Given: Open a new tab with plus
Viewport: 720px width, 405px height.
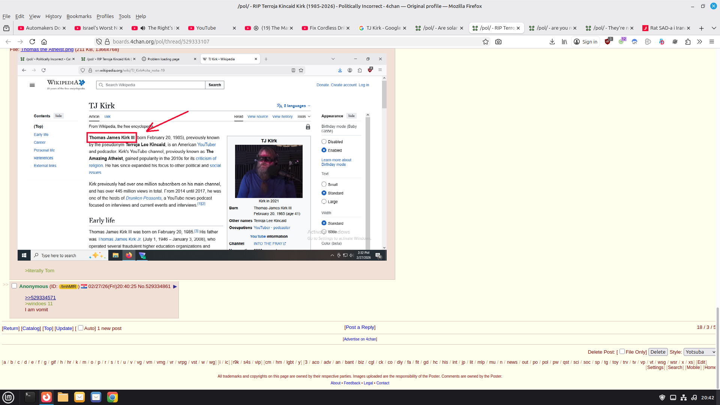Looking at the screenshot, I should point(701,28).
